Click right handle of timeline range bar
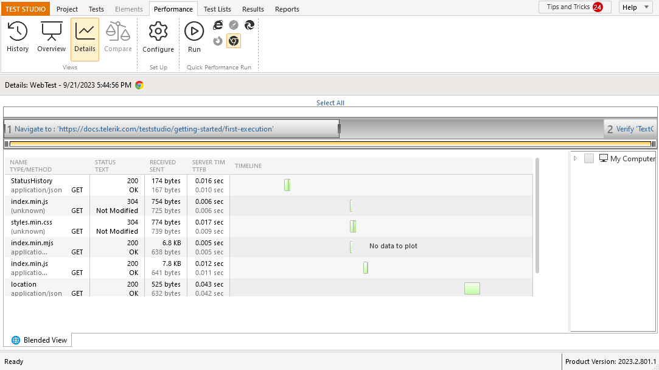The width and height of the screenshot is (659, 370). (653, 144)
